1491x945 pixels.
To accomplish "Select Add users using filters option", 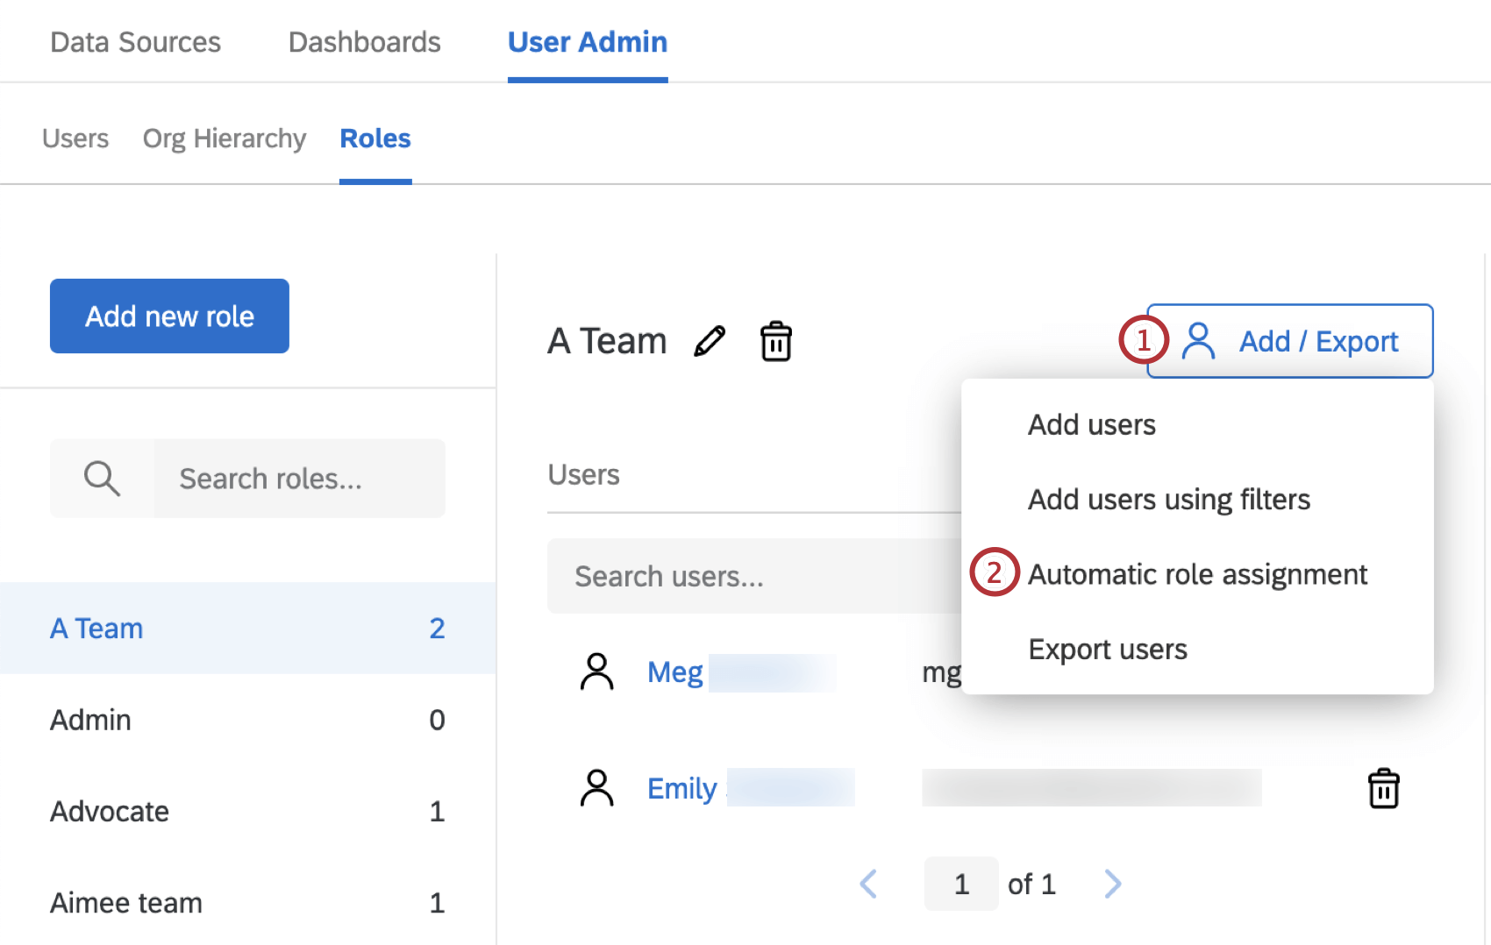I will click(1168, 499).
